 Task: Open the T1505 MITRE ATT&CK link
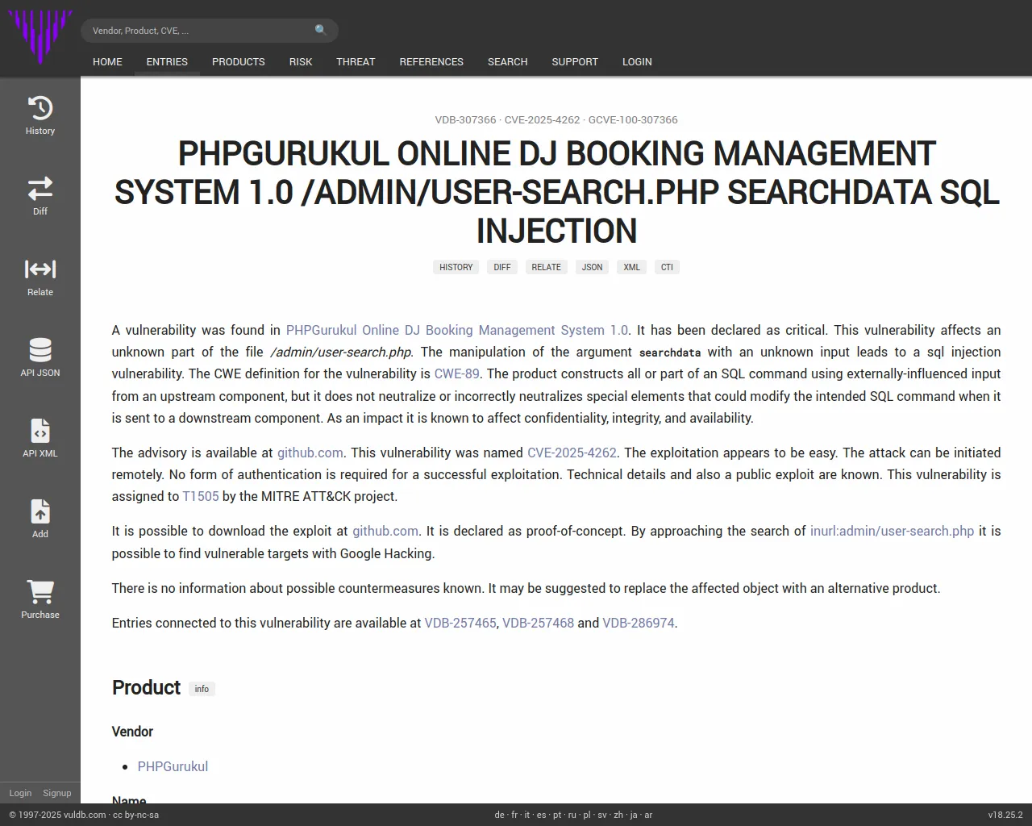tap(201, 496)
